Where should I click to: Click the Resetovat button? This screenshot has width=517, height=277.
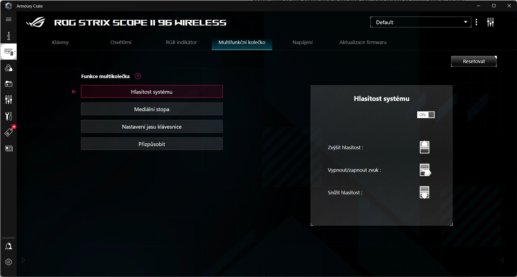pyautogui.click(x=474, y=61)
